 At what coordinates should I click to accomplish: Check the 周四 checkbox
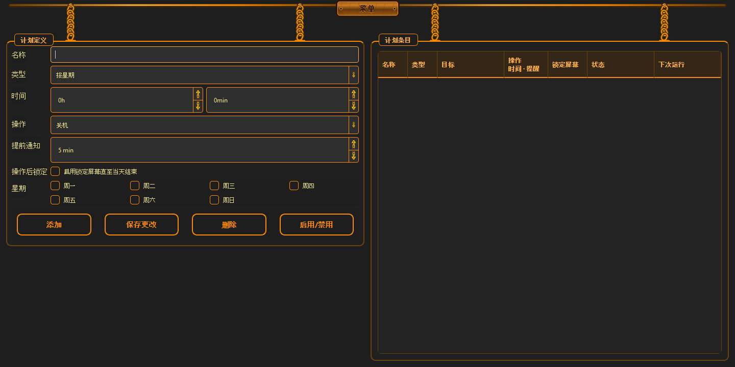click(294, 186)
